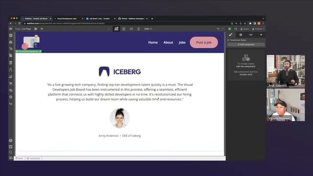Click the browser reload button
313x176 pixels.
(20, 23)
